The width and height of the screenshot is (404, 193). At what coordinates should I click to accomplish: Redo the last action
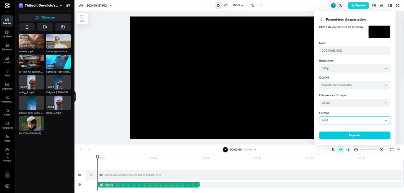coord(261,5)
